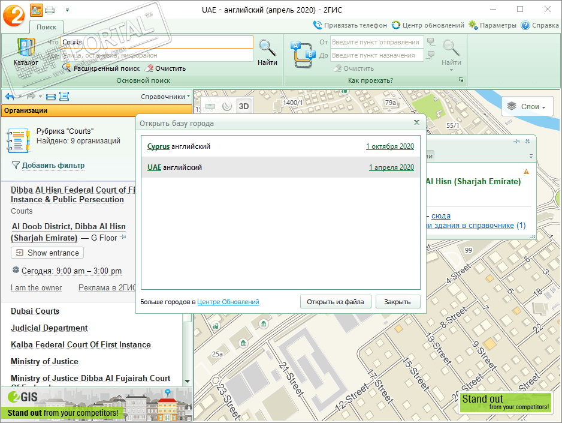Click the results list scroll down arrow
The image size is (562, 423).
tap(187, 381)
